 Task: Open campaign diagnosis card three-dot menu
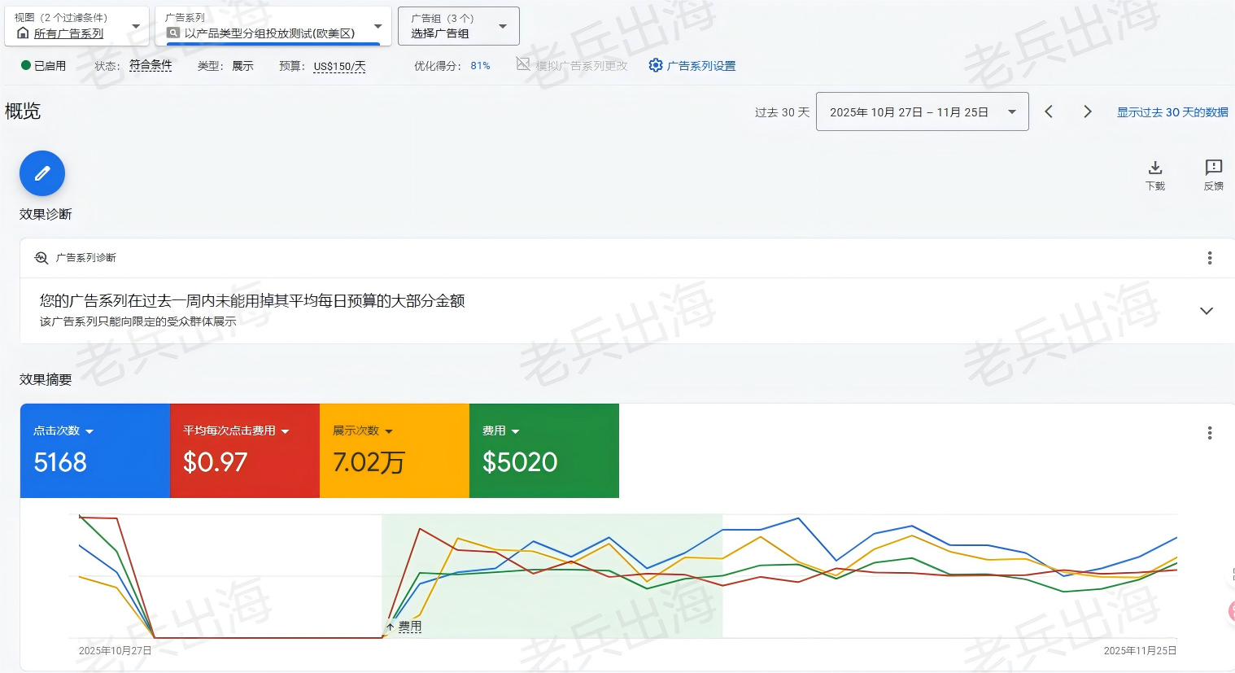point(1209,258)
